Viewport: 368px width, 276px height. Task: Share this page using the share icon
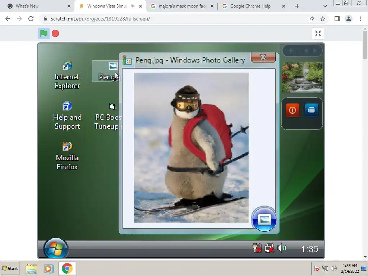311,19
